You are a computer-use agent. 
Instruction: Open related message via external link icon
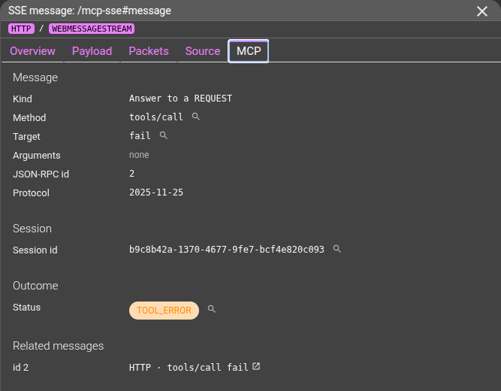256,366
